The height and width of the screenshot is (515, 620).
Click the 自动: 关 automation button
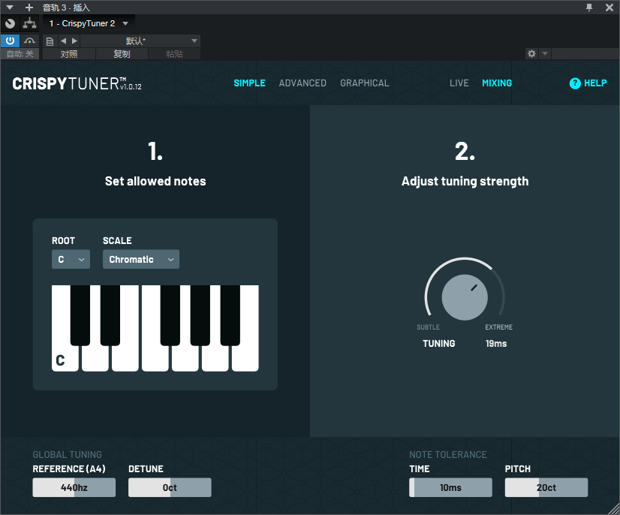click(x=20, y=54)
